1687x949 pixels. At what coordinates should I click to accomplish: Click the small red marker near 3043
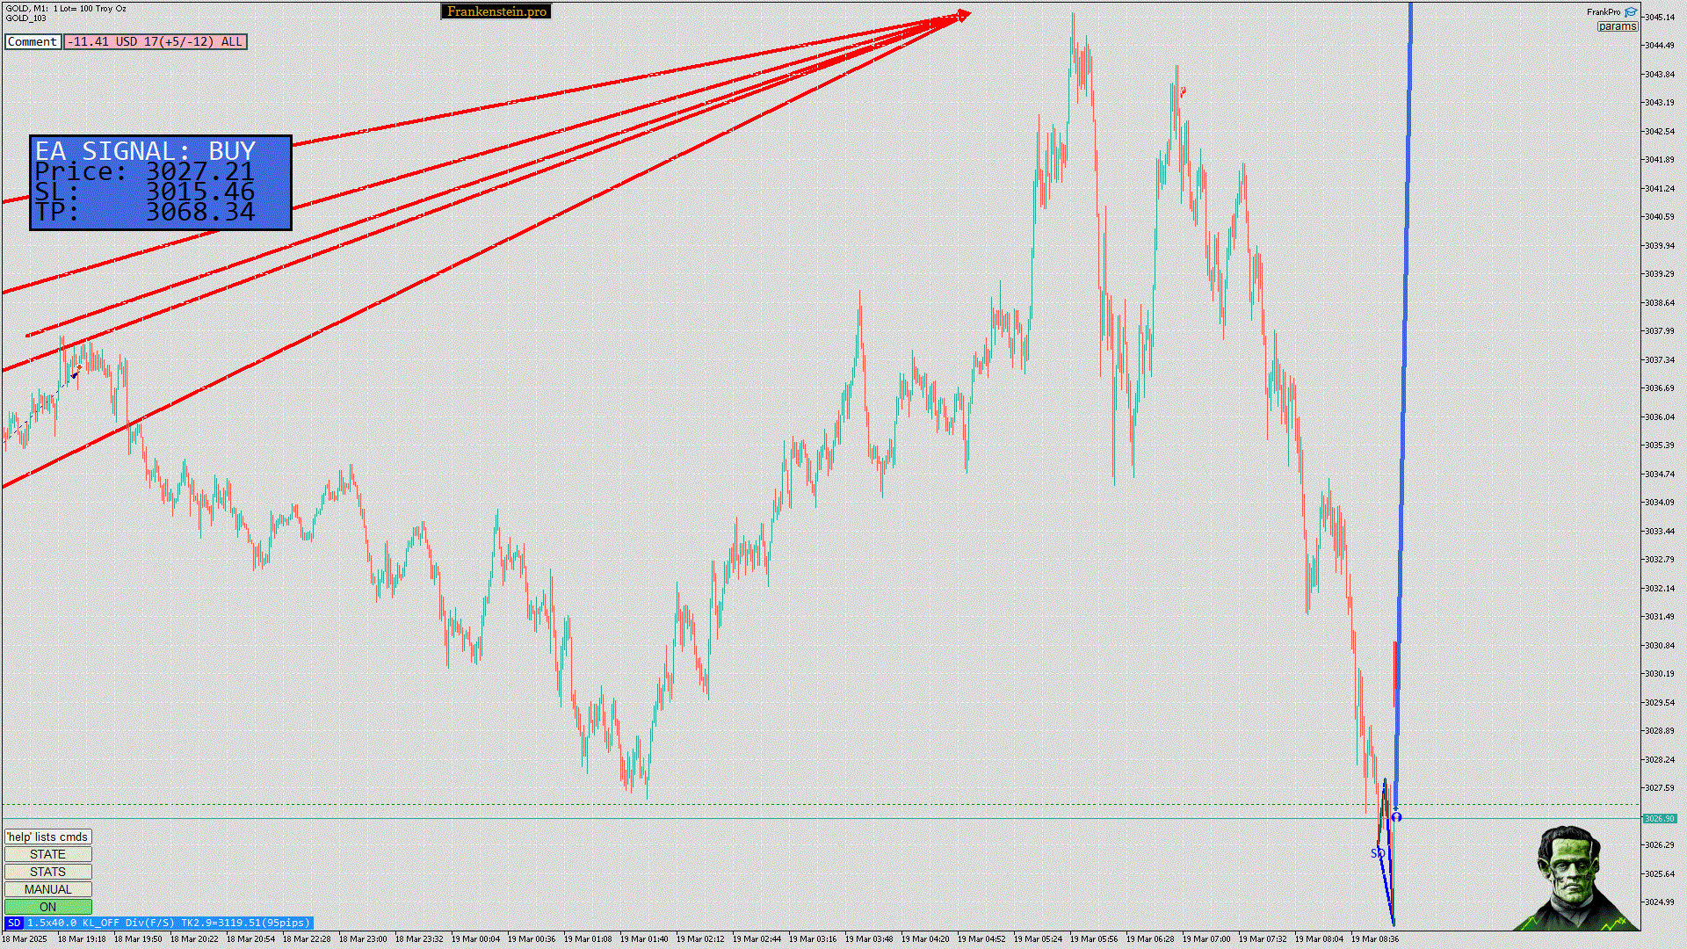point(1184,91)
